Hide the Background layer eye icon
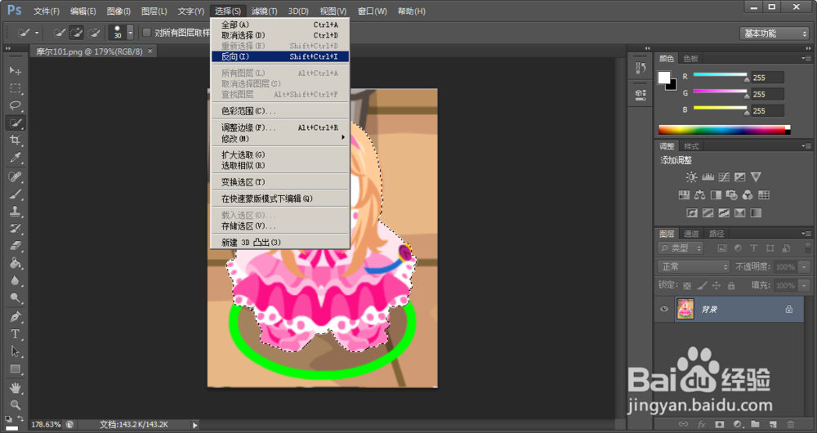Image resolution: width=817 pixels, height=433 pixels. (663, 309)
